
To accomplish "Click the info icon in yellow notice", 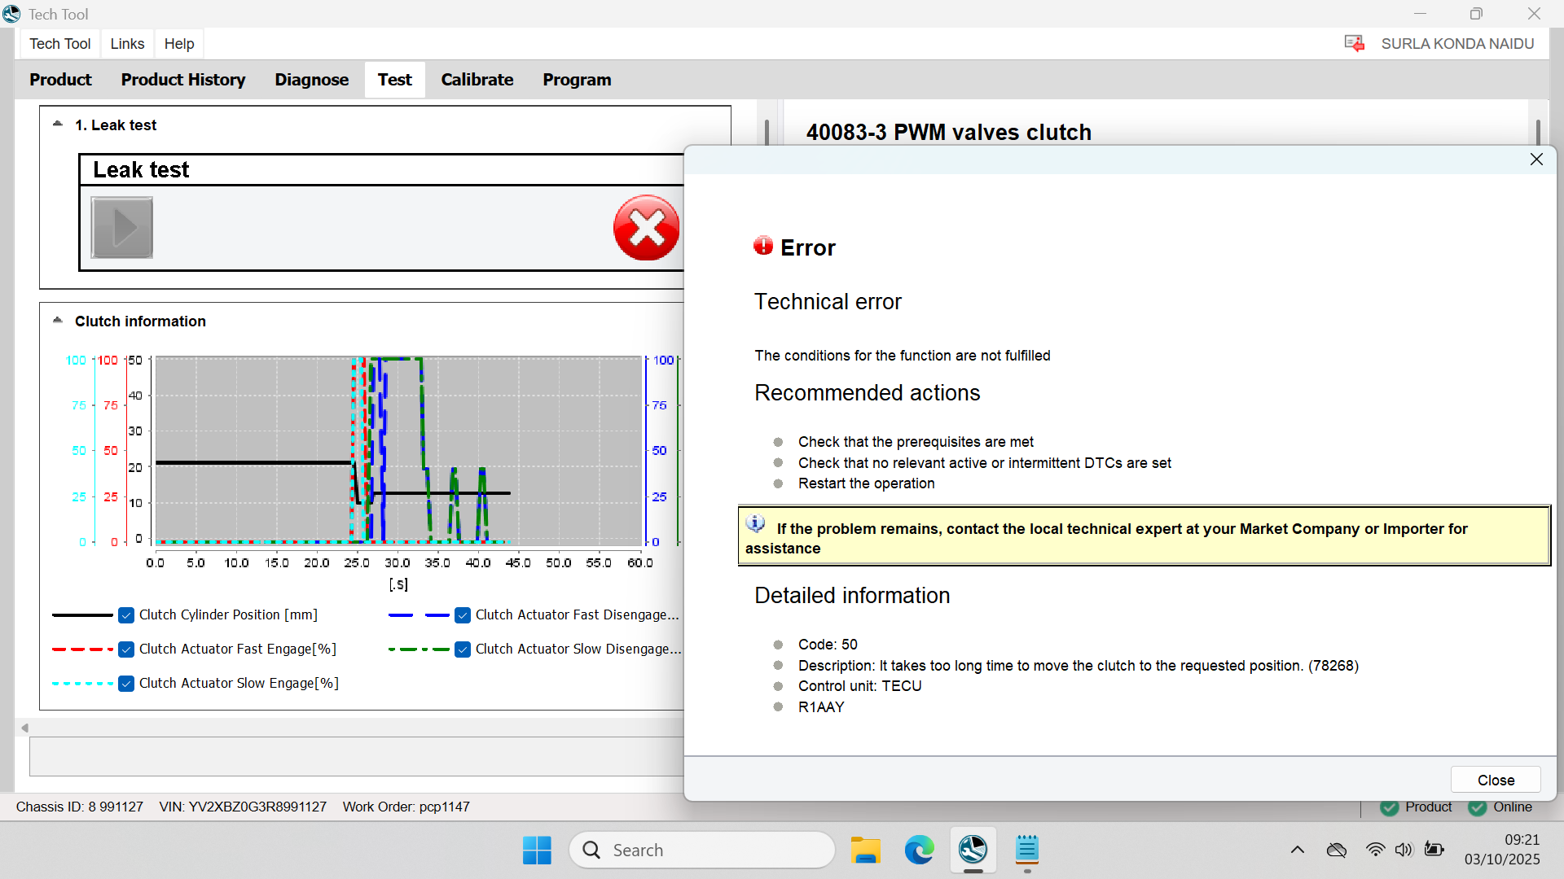I will 755,523.
